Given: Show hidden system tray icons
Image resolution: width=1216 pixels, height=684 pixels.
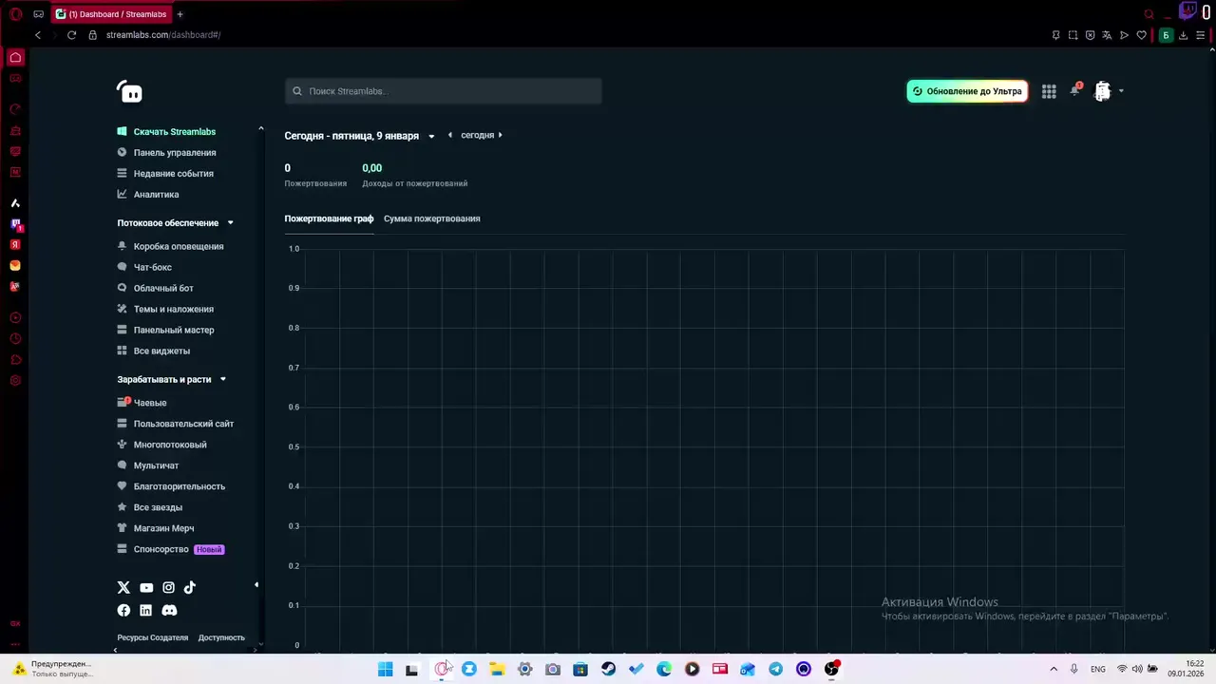Looking at the screenshot, I should tap(1053, 669).
